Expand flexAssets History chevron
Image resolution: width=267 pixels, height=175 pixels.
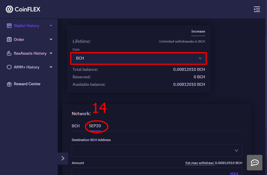pos(51,53)
